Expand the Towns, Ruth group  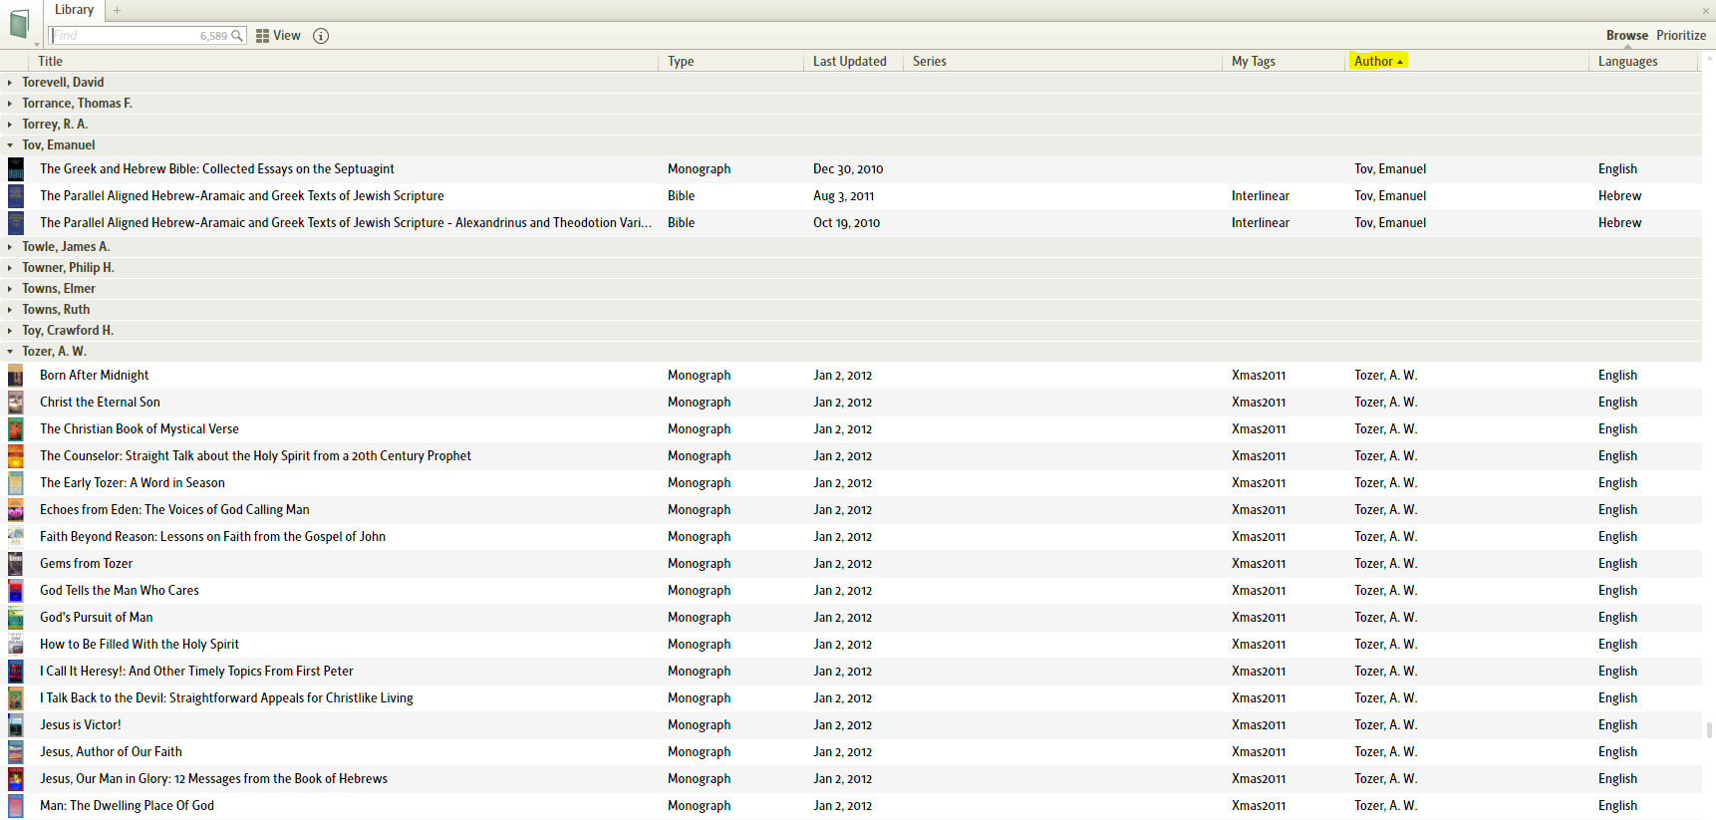[10, 310]
